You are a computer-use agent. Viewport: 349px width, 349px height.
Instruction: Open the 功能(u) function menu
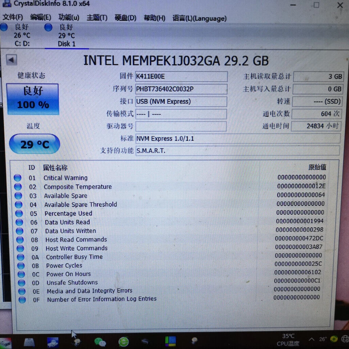pos(69,18)
